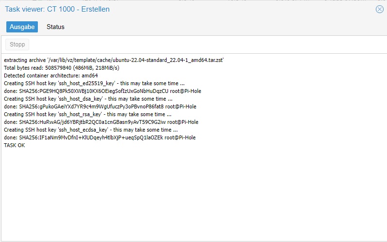This screenshot has height=242, width=387.
Task: Close the Task viewer dialog
Action: coord(380,9)
